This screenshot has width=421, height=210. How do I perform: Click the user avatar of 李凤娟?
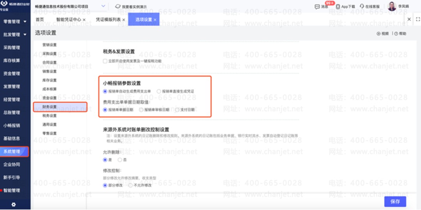click(392, 7)
